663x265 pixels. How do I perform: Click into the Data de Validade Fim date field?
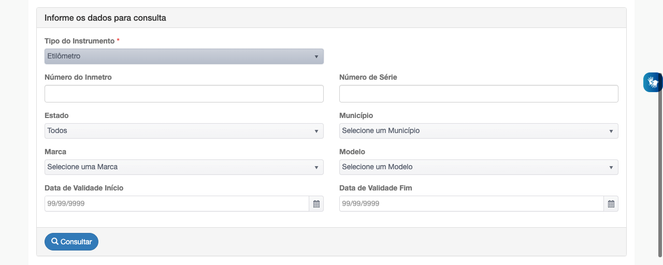[x=471, y=204]
